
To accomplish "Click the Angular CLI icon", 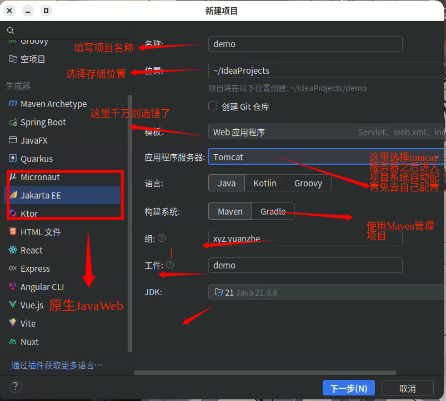I will click(x=12, y=287).
